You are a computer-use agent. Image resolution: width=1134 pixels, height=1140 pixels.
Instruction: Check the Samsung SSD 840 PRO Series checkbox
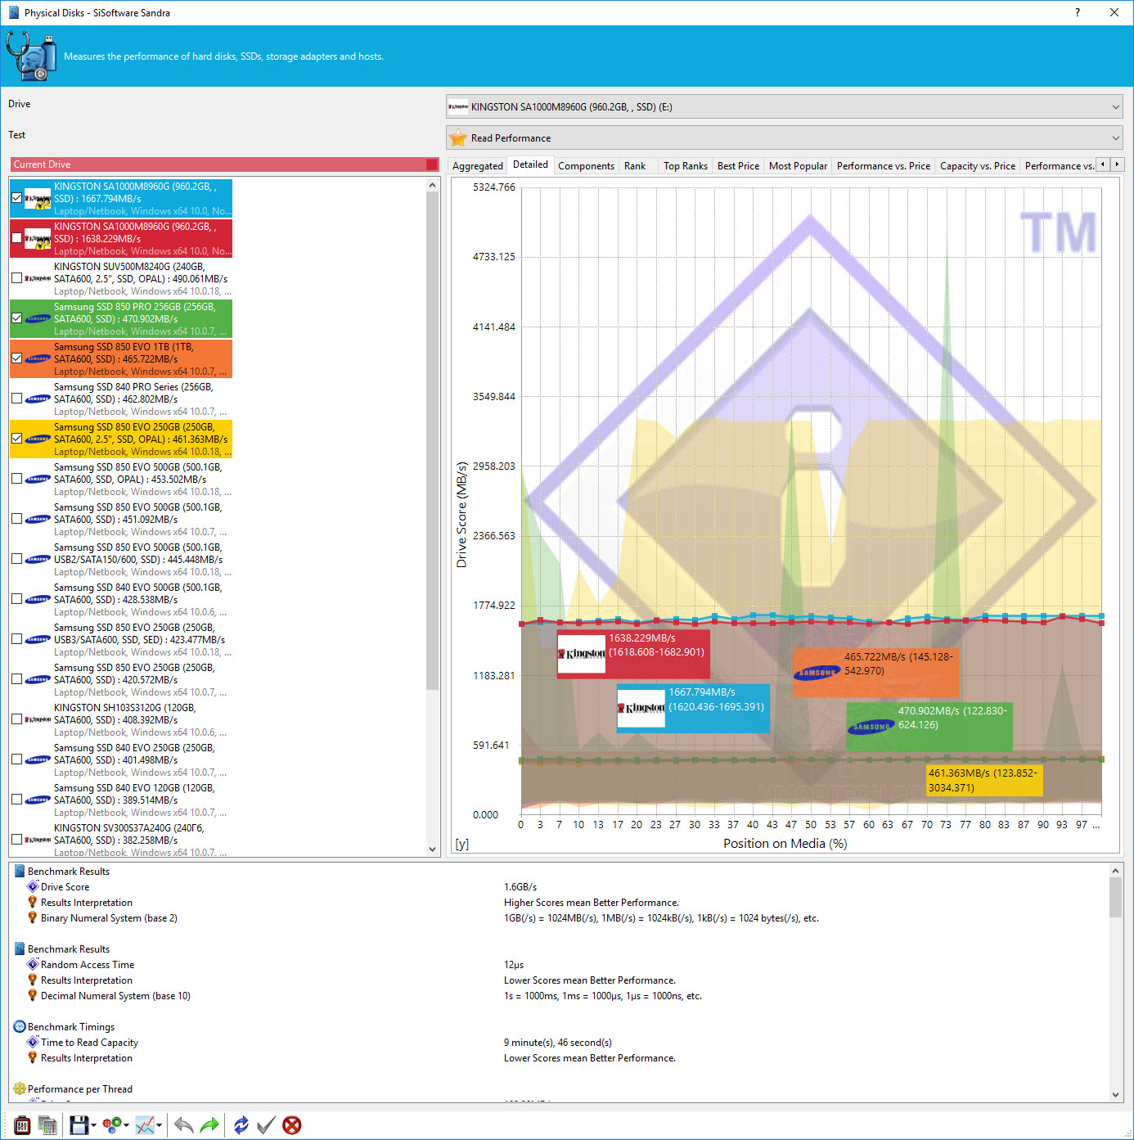pos(16,399)
